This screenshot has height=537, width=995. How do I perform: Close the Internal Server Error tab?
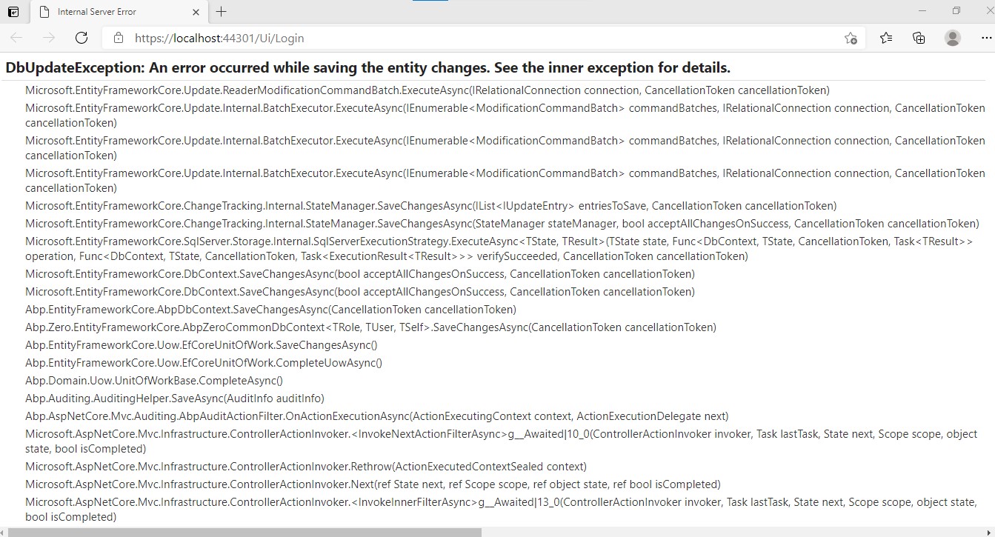(x=195, y=11)
